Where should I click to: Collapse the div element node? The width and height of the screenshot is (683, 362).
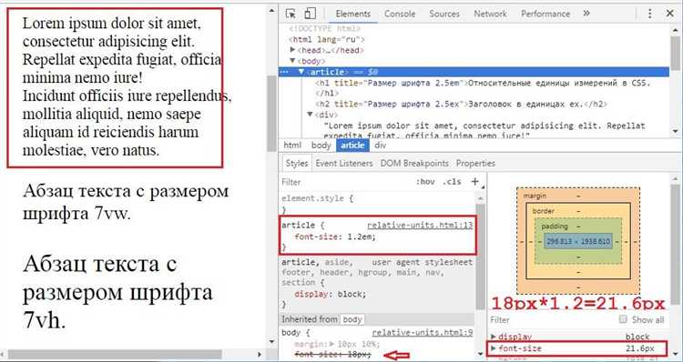pyautogui.click(x=311, y=115)
